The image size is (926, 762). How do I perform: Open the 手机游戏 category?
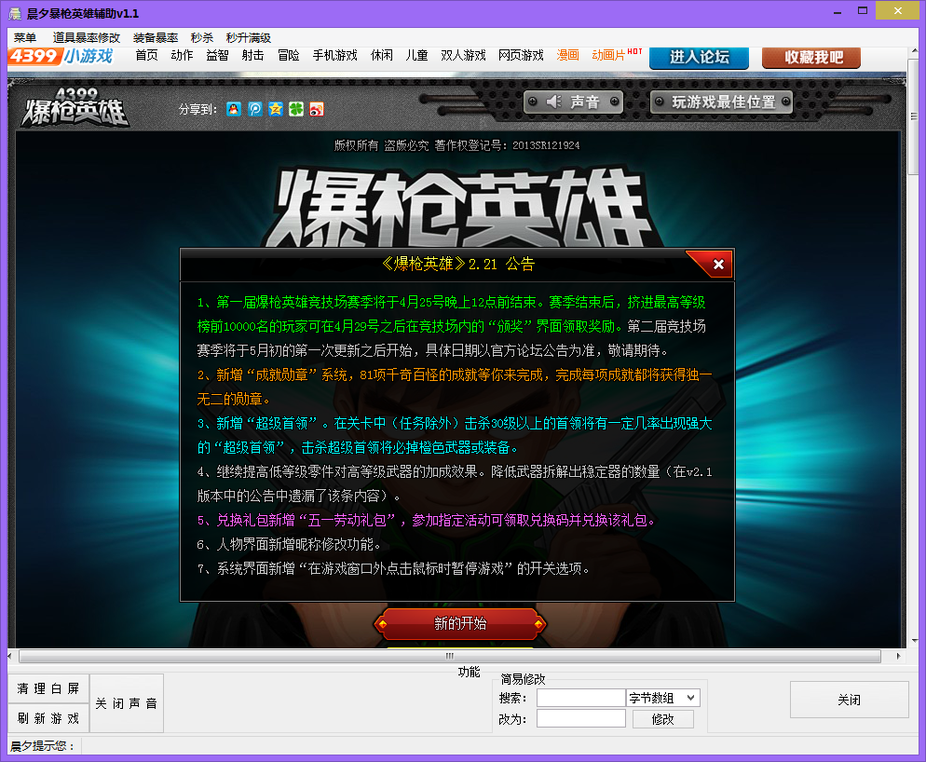click(334, 56)
